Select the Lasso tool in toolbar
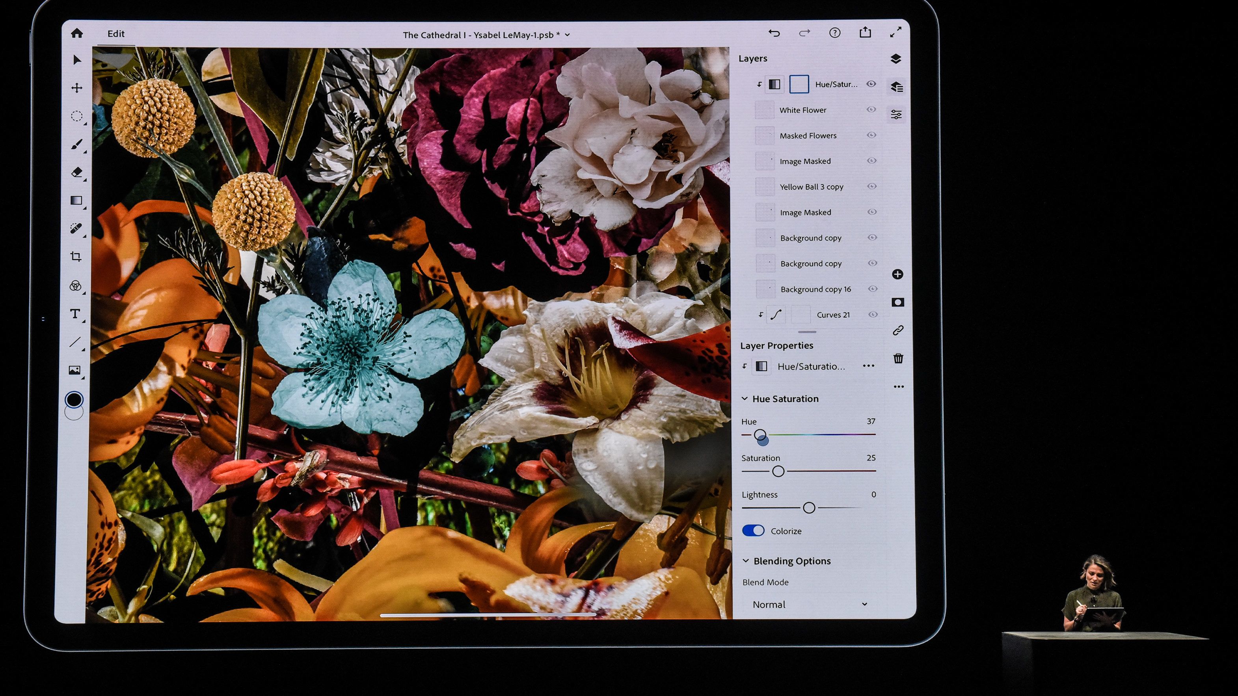The height and width of the screenshot is (696, 1238). coord(76,115)
